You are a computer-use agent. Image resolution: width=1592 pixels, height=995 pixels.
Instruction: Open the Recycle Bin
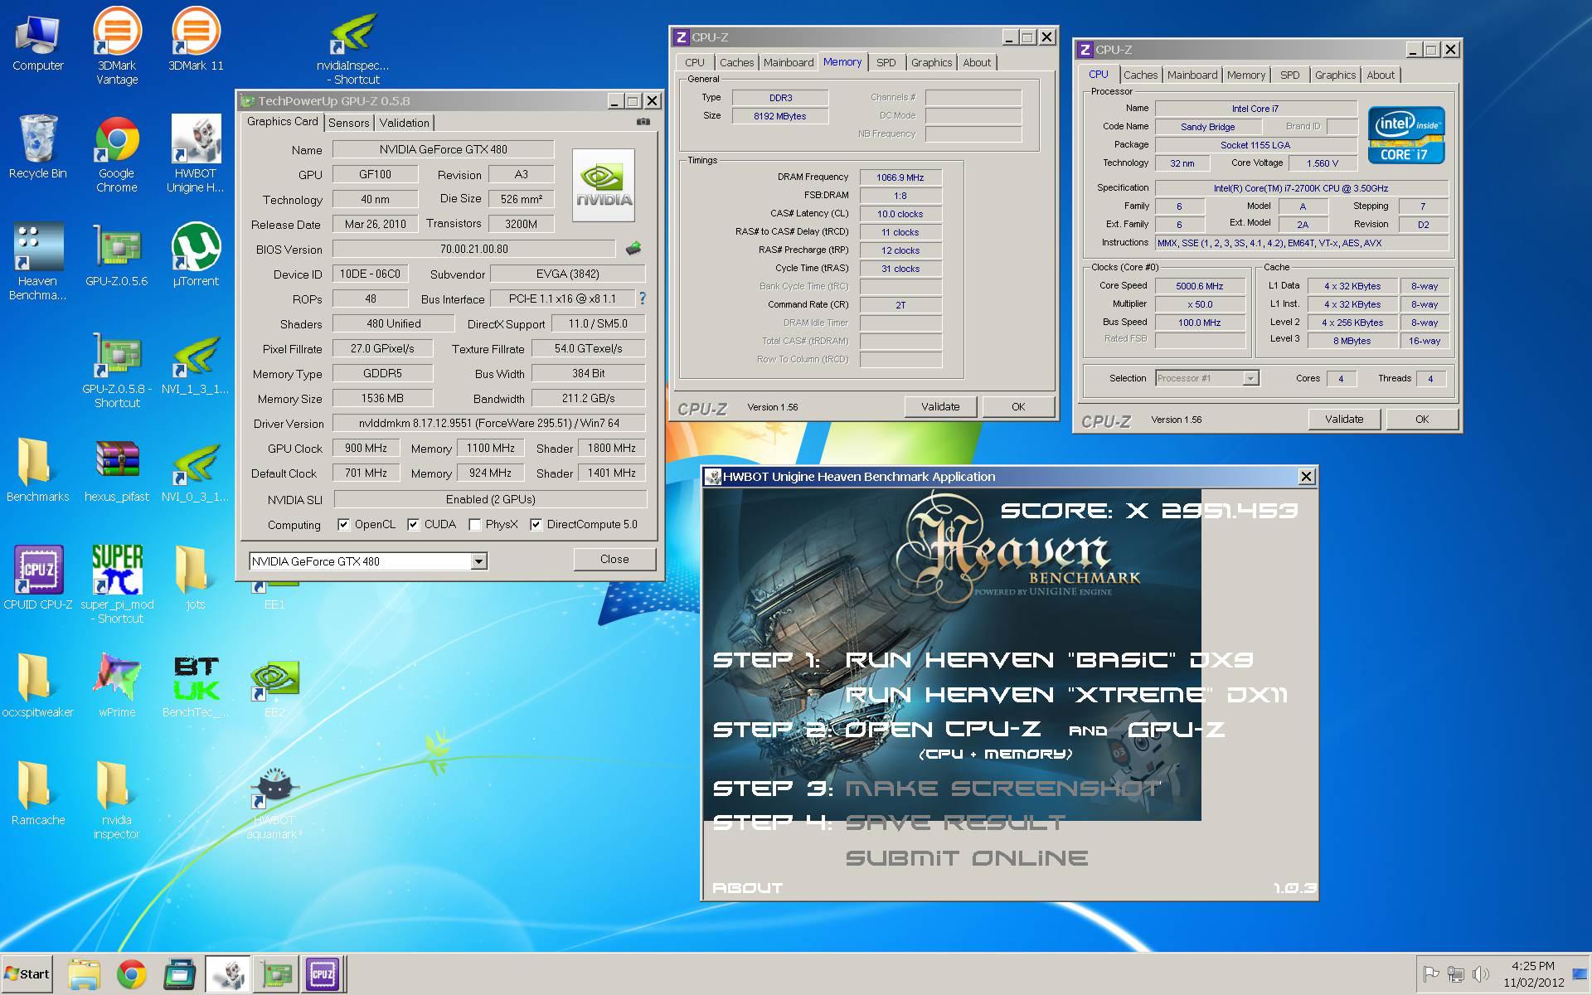pyautogui.click(x=37, y=148)
